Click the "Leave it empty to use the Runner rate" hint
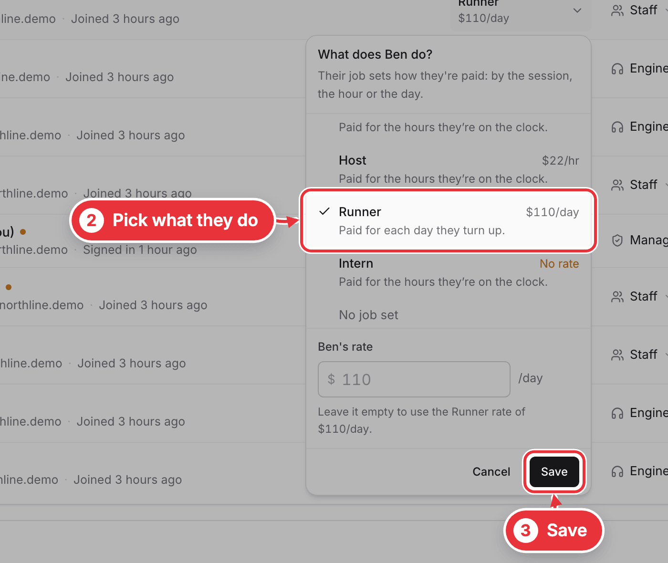Screen dimensions: 668x563 tap(422, 420)
